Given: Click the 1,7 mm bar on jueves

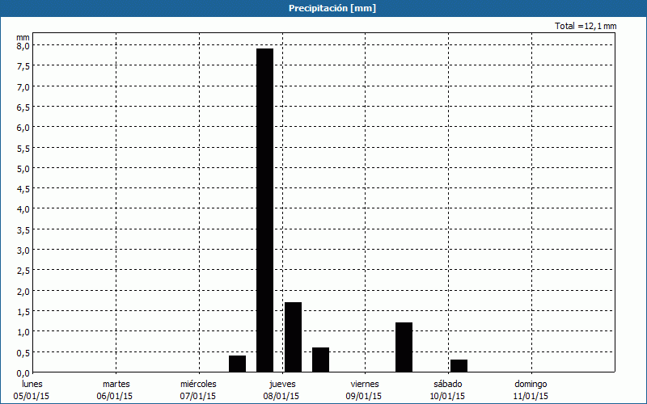Looking at the screenshot, I should pyautogui.click(x=293, y=337).
